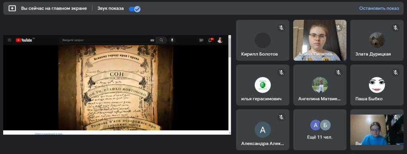Click down arrow of YouTube page scrollbar
Screen dimensions: 407x154
pyautogui.click(x=229, y=133)
